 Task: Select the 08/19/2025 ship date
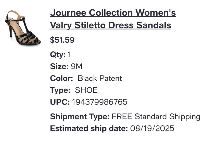(x=152, y=128)
